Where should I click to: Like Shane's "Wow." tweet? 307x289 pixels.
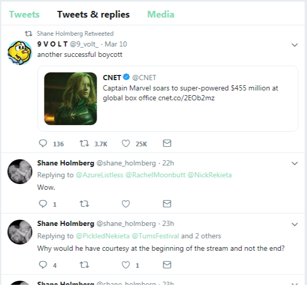[x=126, y=204]
